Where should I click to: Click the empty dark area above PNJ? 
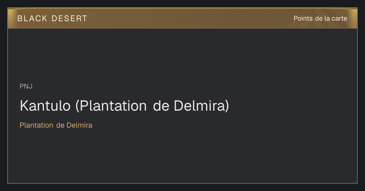(x=182, y=55)
